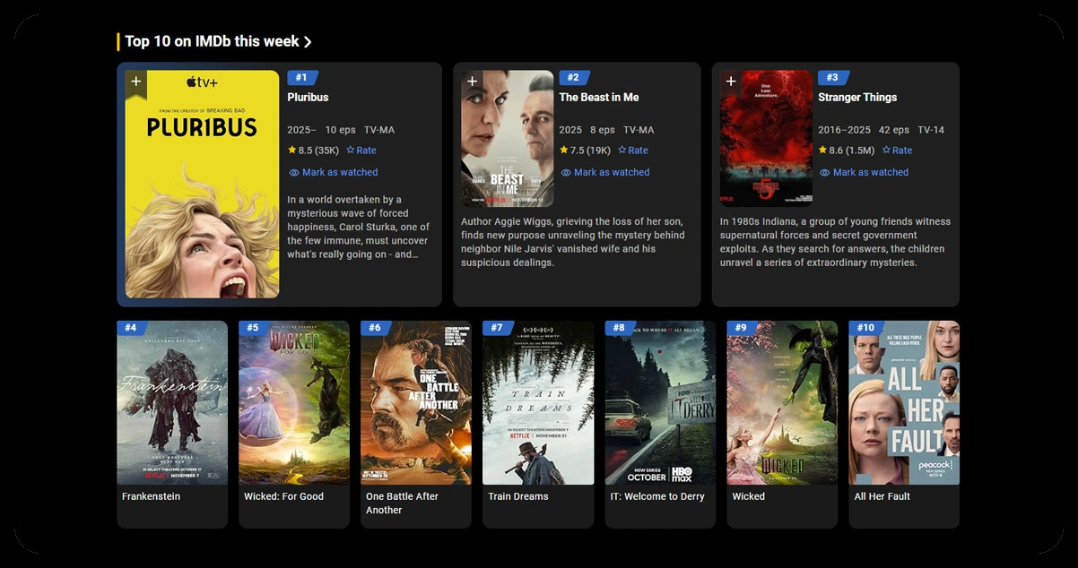Open The Beast in Me title link

(x=599, y=97)
